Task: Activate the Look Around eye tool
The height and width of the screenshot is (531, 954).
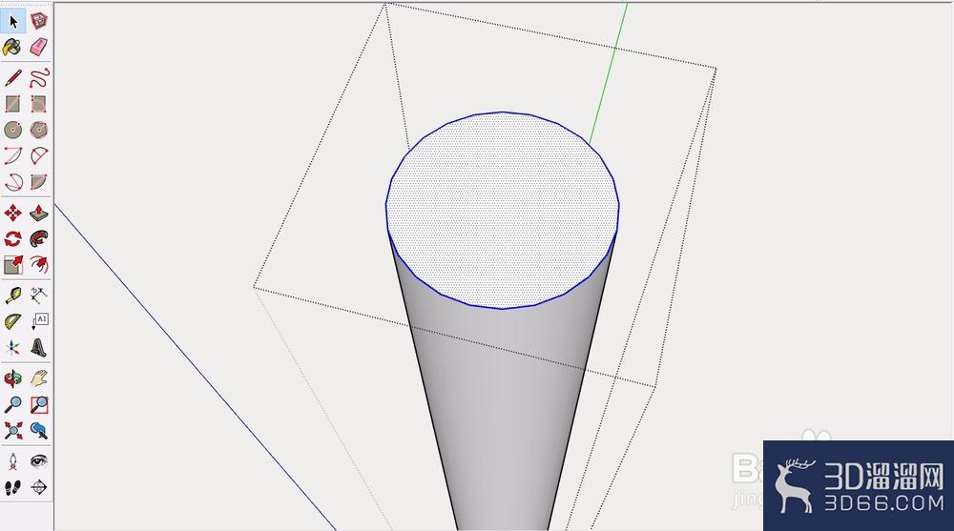Action: 39,461
